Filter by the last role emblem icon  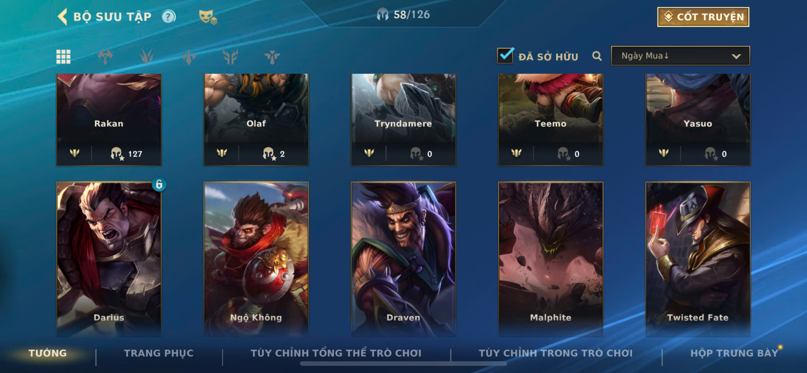tap(272, 57)
